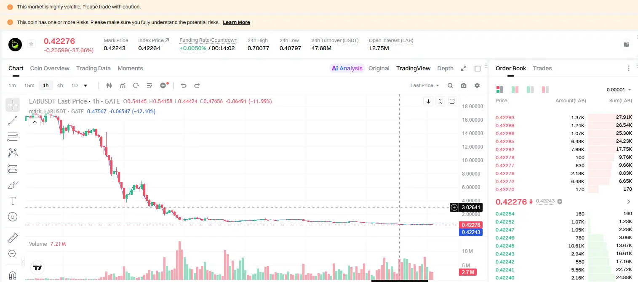This screenshot has height=282, width=638.
Task: Click Funding Rate/Countdown label
Action: [x=208, y=40]
